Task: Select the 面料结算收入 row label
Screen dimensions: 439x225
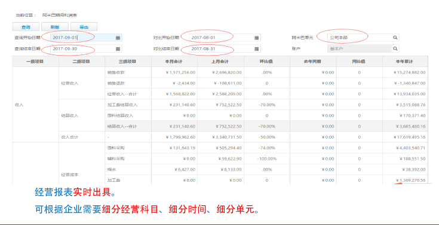Action: click(120, 115)
